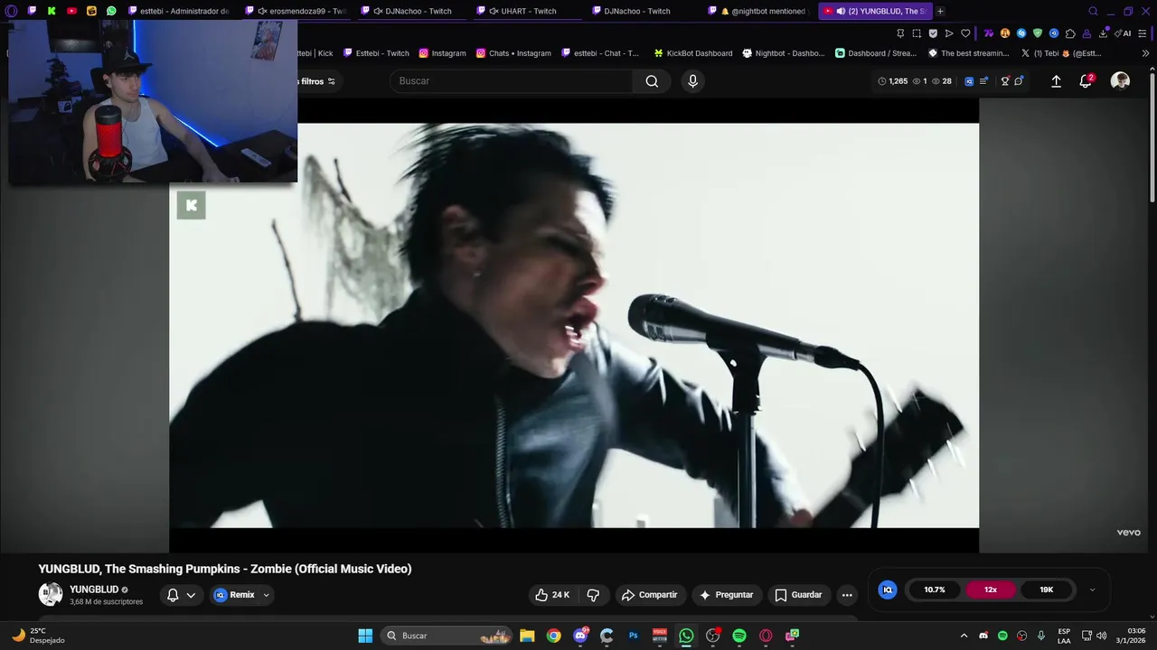Click the Compartir share button
Image resolution: width=1157 pixels, height=650 pixels.
pos(649,595)
